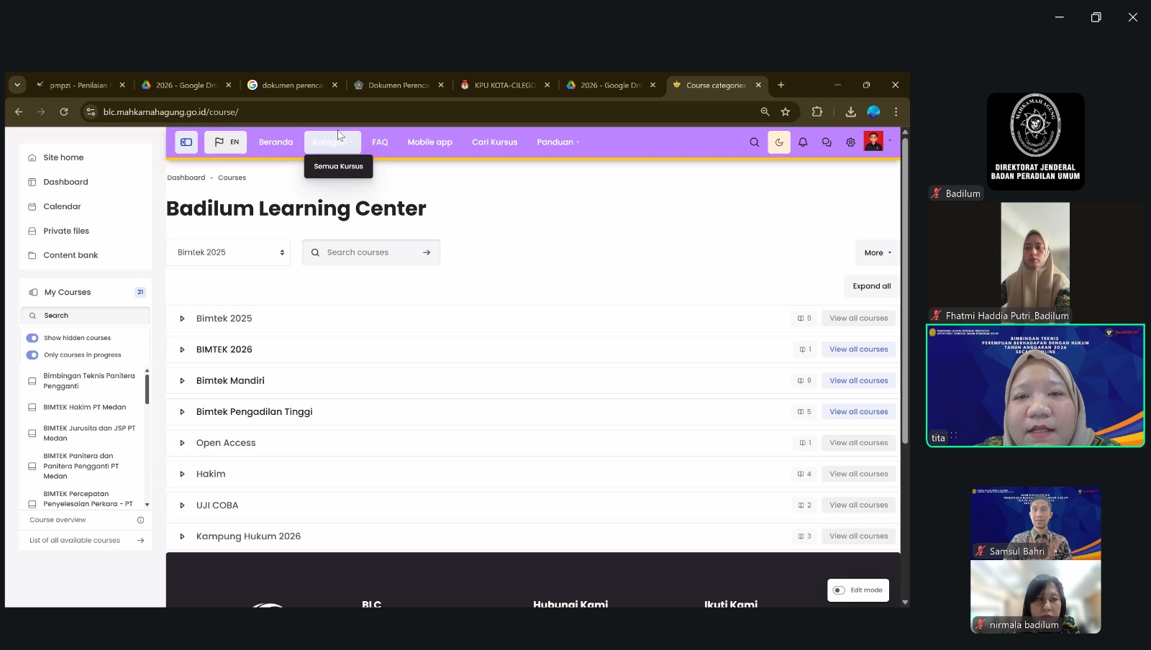Toggle the sidebar drawer icon
This screenshot has height=650, width=1151.
point(186,142)
